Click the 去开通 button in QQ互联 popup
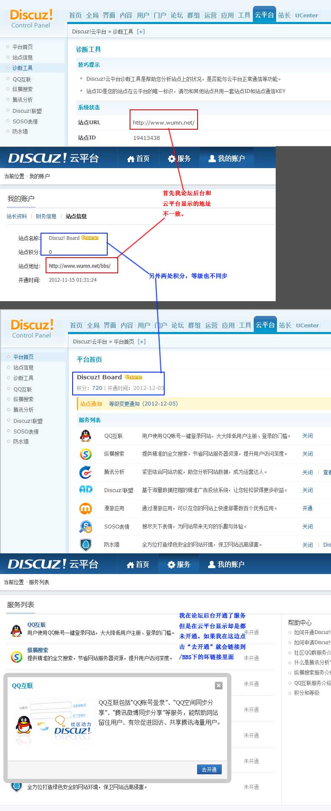 coord(209,770)
